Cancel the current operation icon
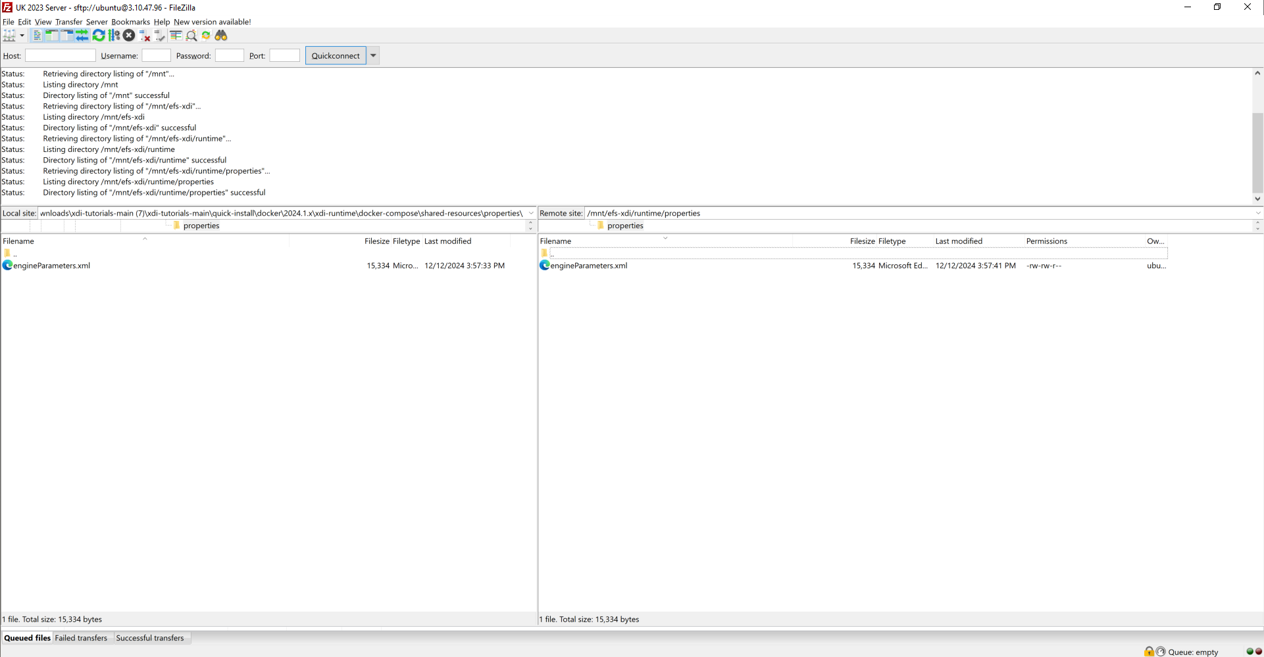Image resolution: width=1264 pixels, height=657 pixels. (x=129, y=36)
